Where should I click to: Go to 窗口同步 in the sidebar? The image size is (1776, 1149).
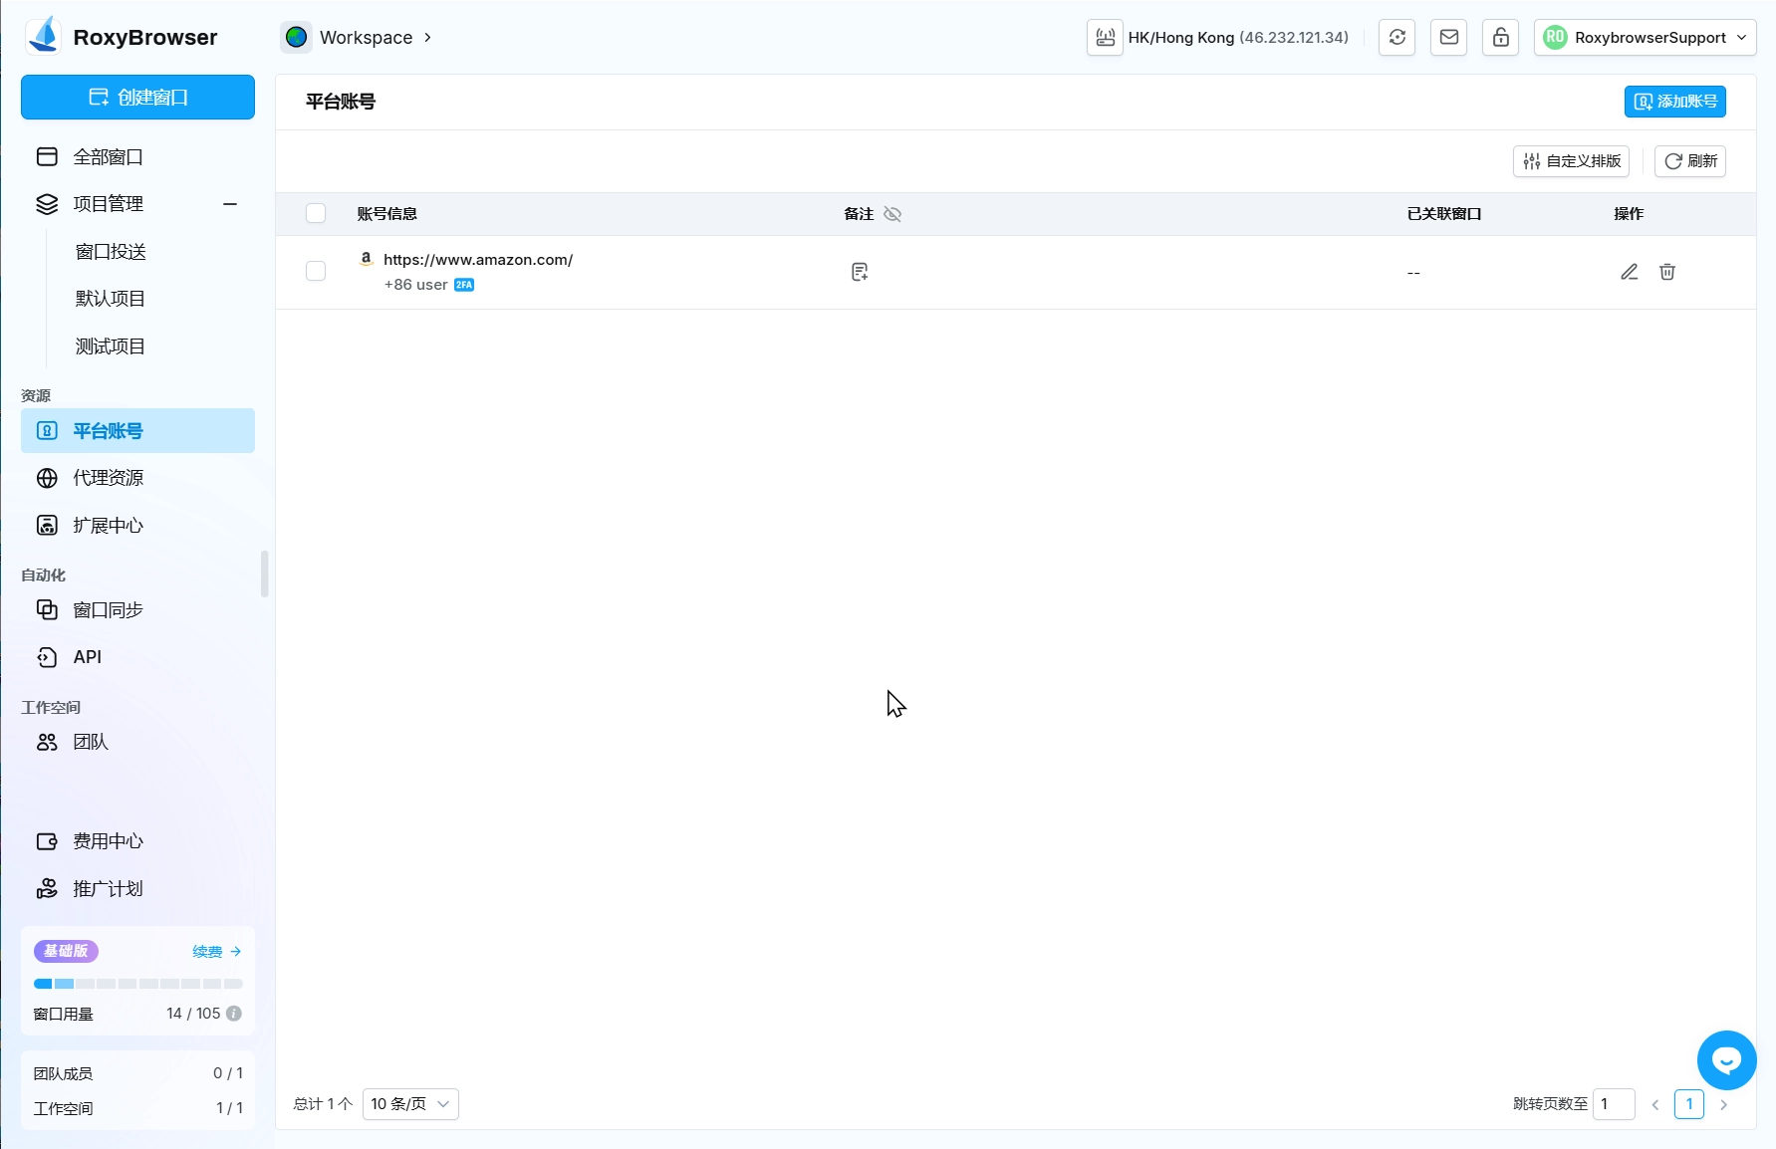(109, 609)
